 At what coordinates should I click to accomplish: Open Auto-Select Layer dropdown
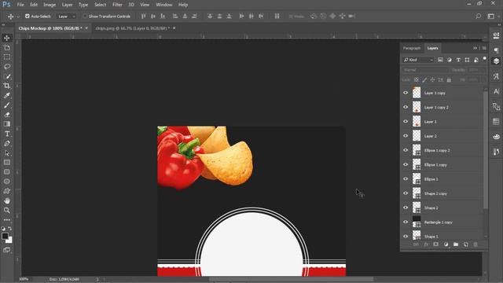tap(67, 16)
